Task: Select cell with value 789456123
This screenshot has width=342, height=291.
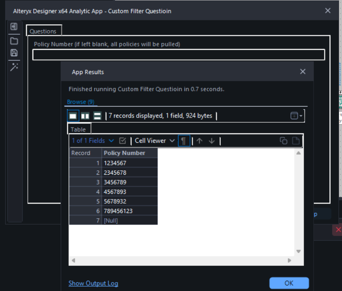Action: 129,211
